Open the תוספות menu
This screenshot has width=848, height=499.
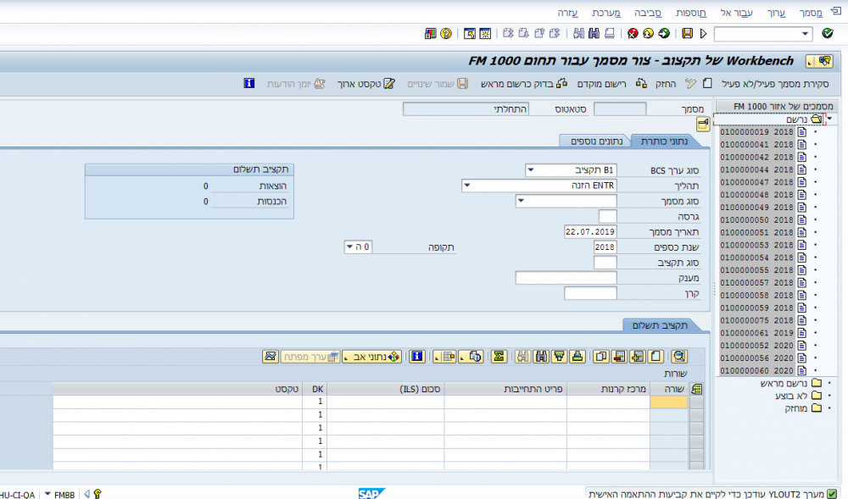click(690, 13)
